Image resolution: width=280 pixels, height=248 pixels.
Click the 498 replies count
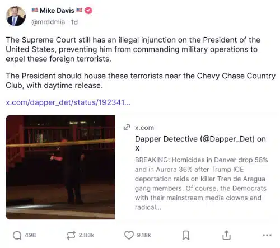coord(30,235)
